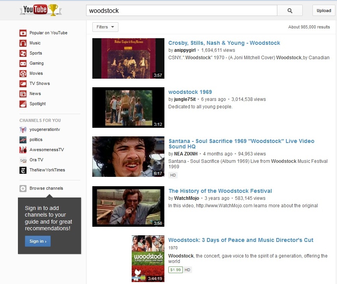Image resolution: width=337 pixels, height=284 pixels.
Task: Click the search magnifier icon
Action: tap(289, 11)
